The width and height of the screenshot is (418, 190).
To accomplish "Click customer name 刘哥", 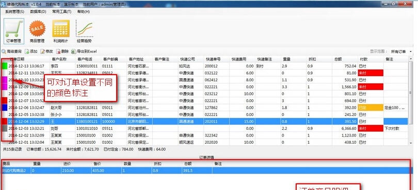I will (x=54, y=128).
